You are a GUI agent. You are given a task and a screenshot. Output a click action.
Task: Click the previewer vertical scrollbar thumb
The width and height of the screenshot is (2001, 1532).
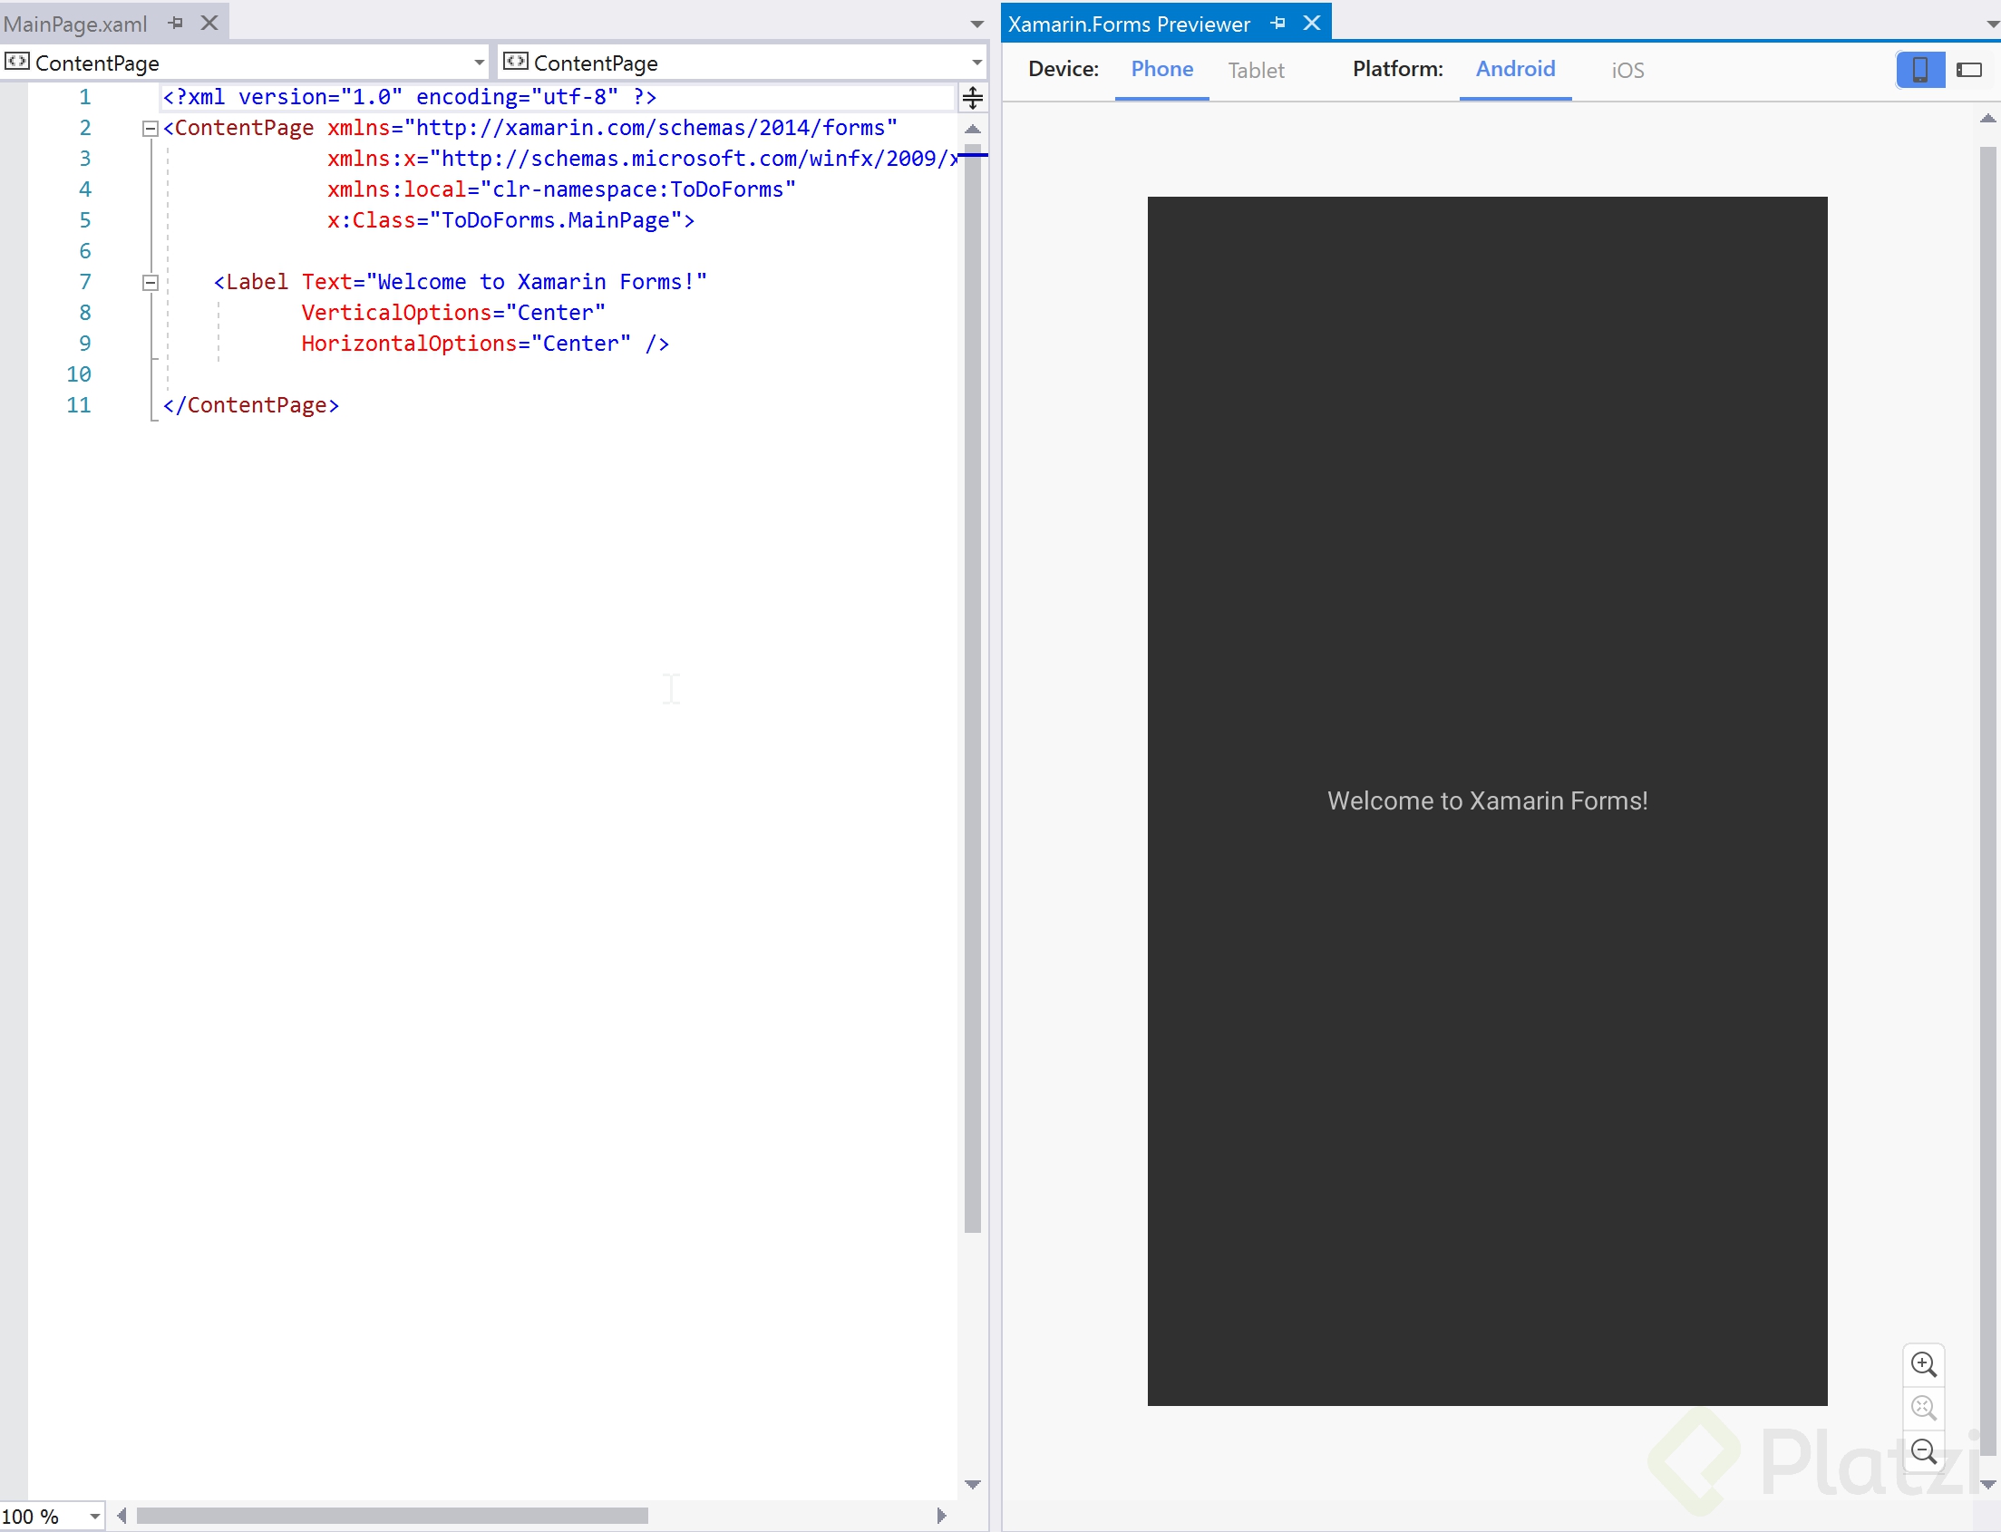(x=1988, y=802)
